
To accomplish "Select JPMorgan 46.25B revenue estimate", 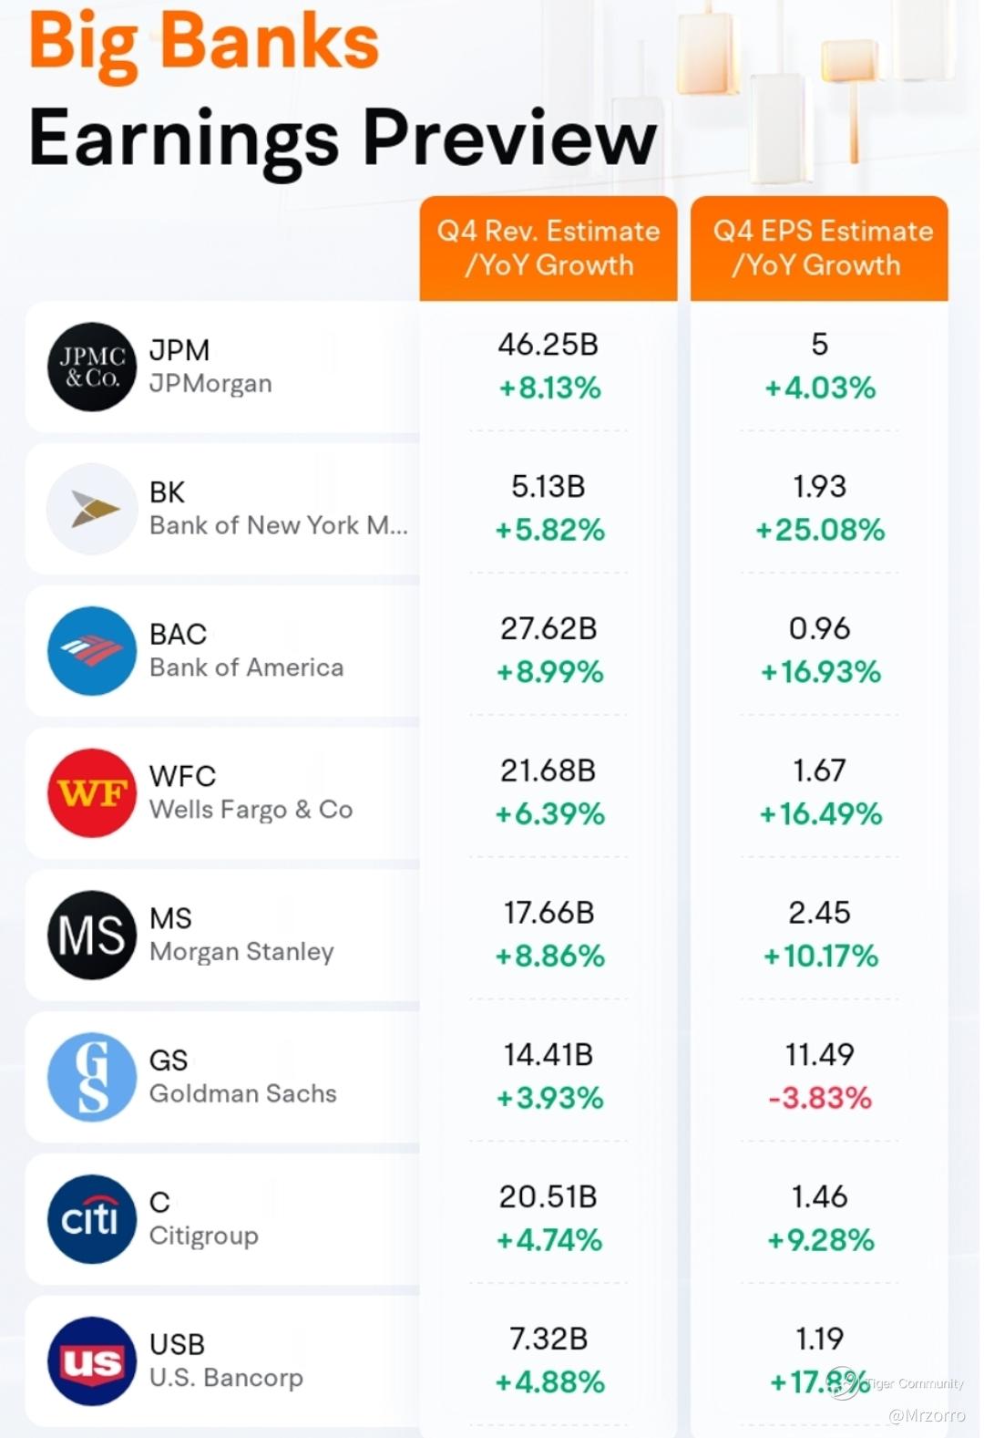I will 548,345.
